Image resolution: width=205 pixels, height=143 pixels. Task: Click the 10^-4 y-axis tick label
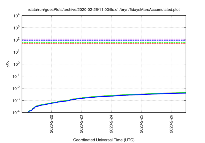coord(16,112)
